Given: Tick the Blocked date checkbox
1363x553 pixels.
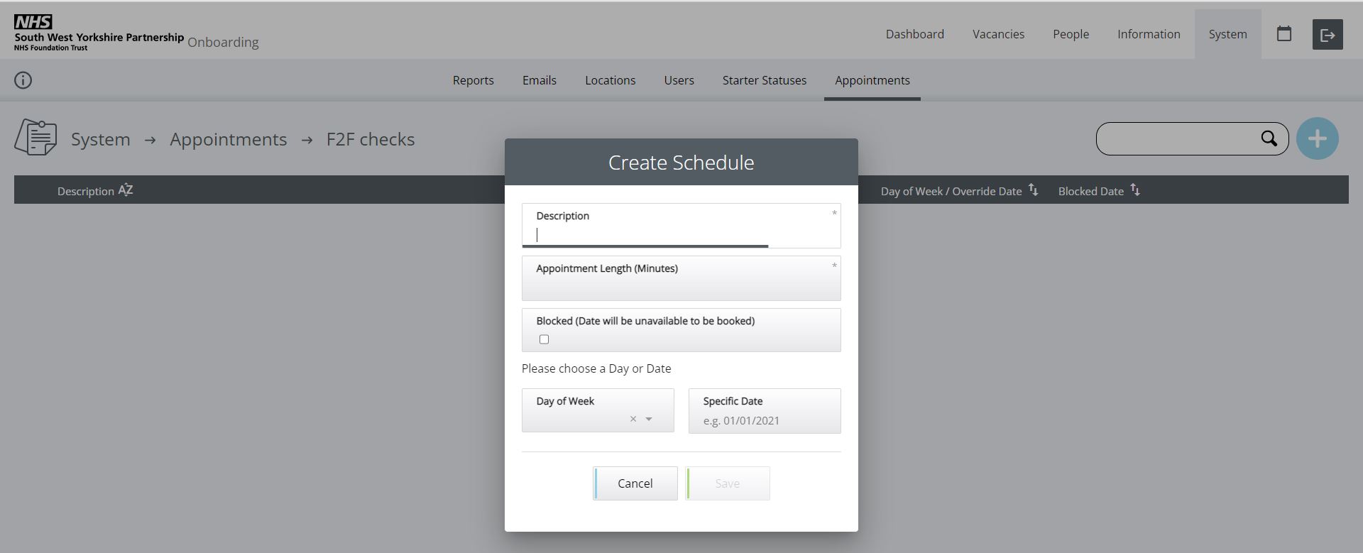Looking at the screenshot, I should 544,339.
